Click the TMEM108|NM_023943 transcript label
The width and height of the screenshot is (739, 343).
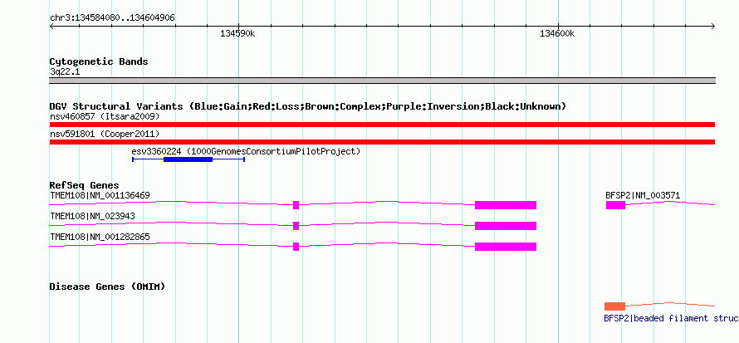pos(92,216)
